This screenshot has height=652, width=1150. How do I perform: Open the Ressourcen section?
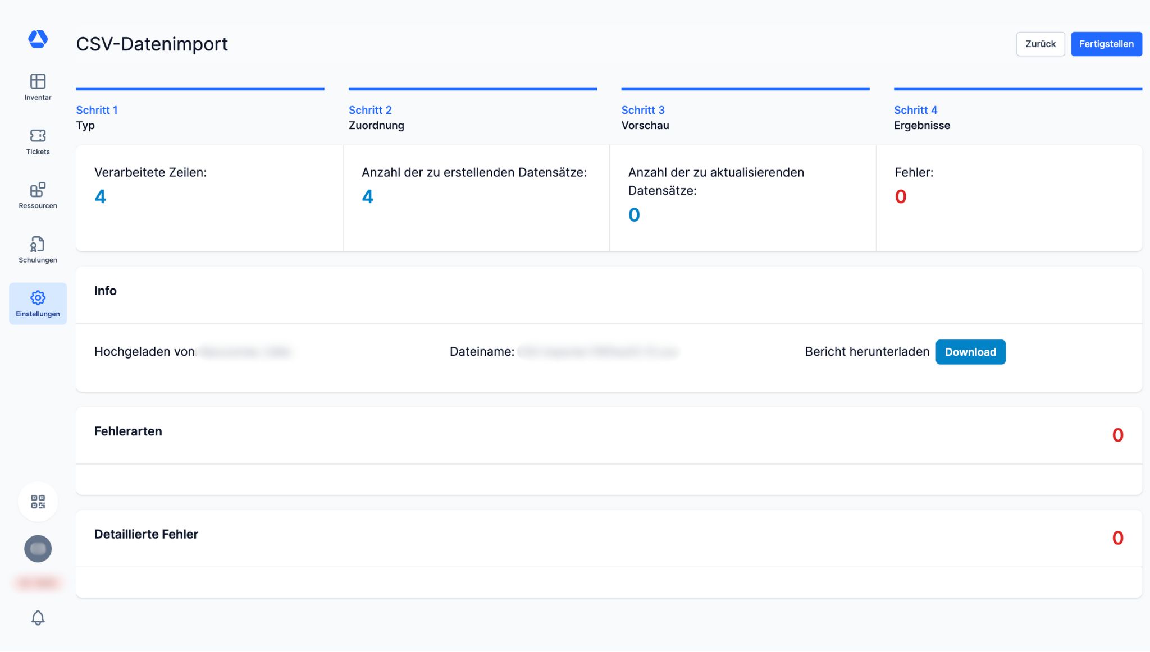[38, 195]
